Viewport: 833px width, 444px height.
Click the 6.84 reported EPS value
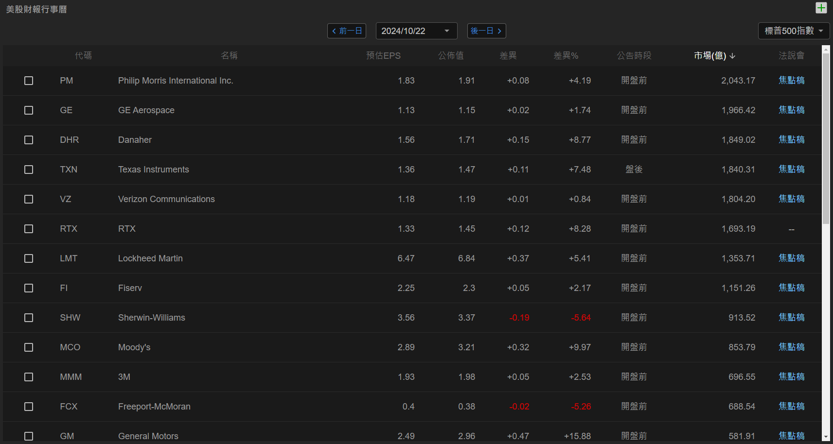pyautogui.click(x=466, y=258)
